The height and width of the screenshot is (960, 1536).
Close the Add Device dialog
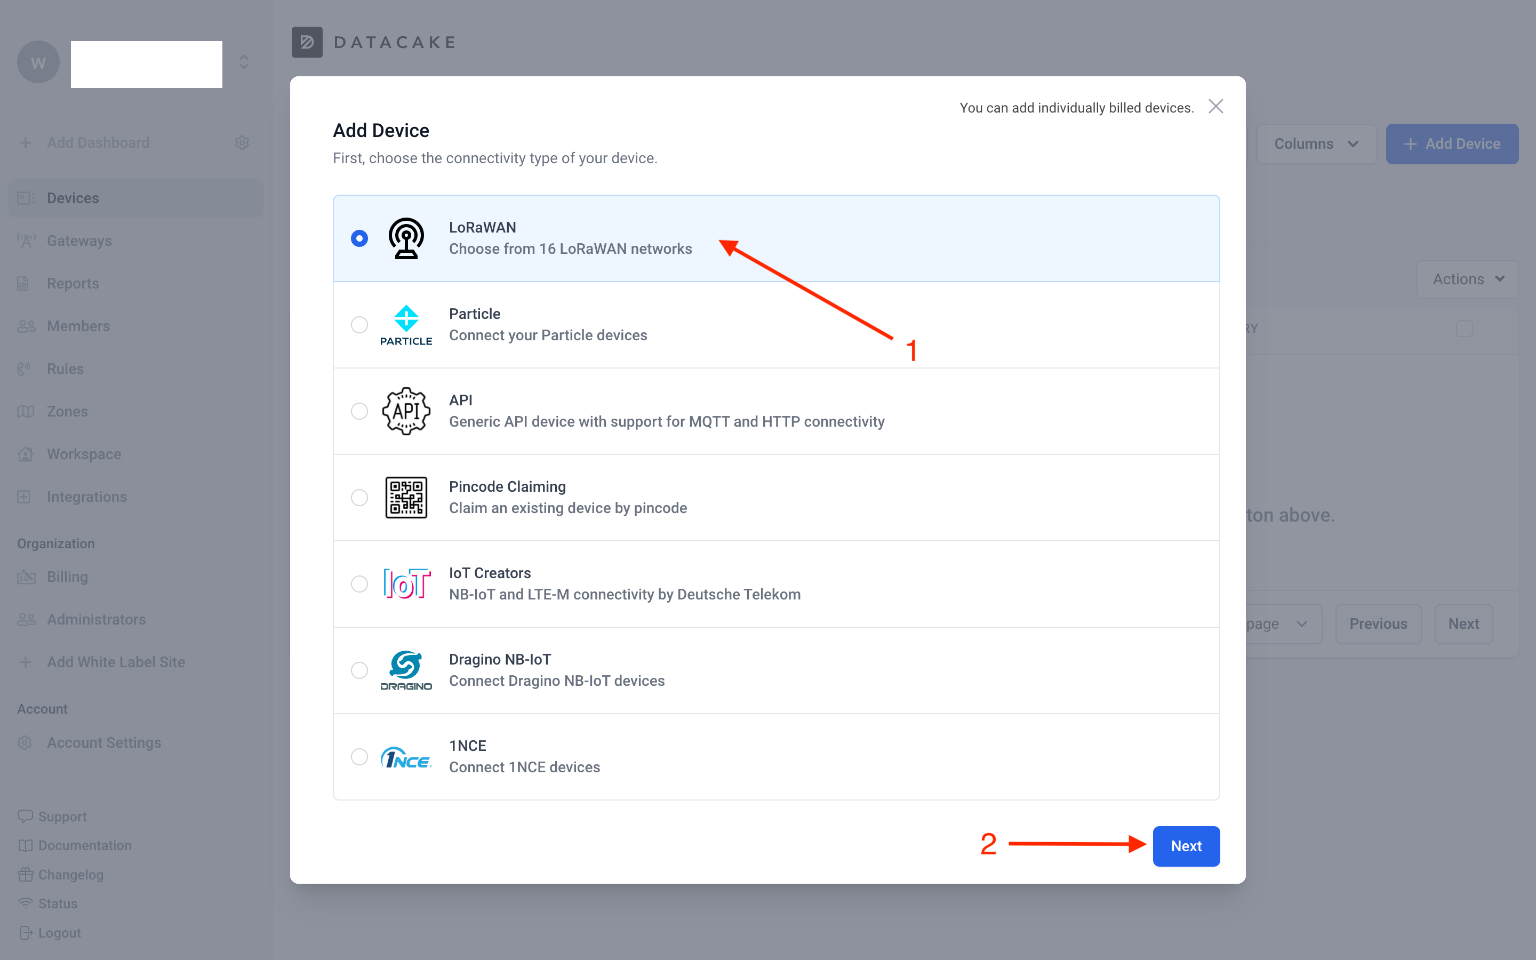[1215, 106]
